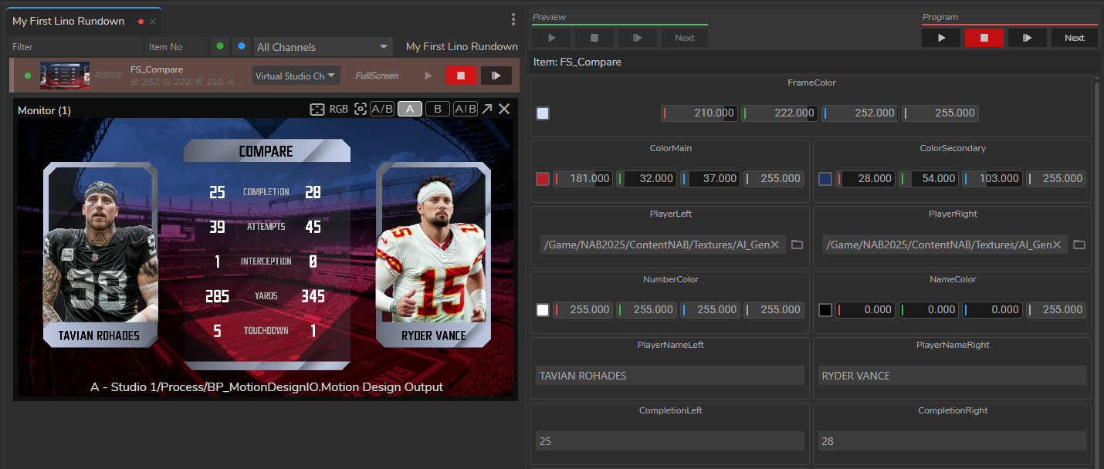1104x469 pixels.
Task: Pop out the monitor with the arrow icon
Action: (x=487, y=110)
